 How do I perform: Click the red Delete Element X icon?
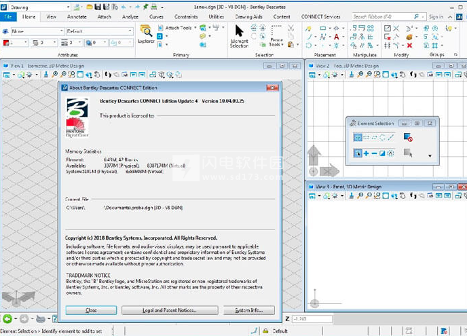click(409, 45)
